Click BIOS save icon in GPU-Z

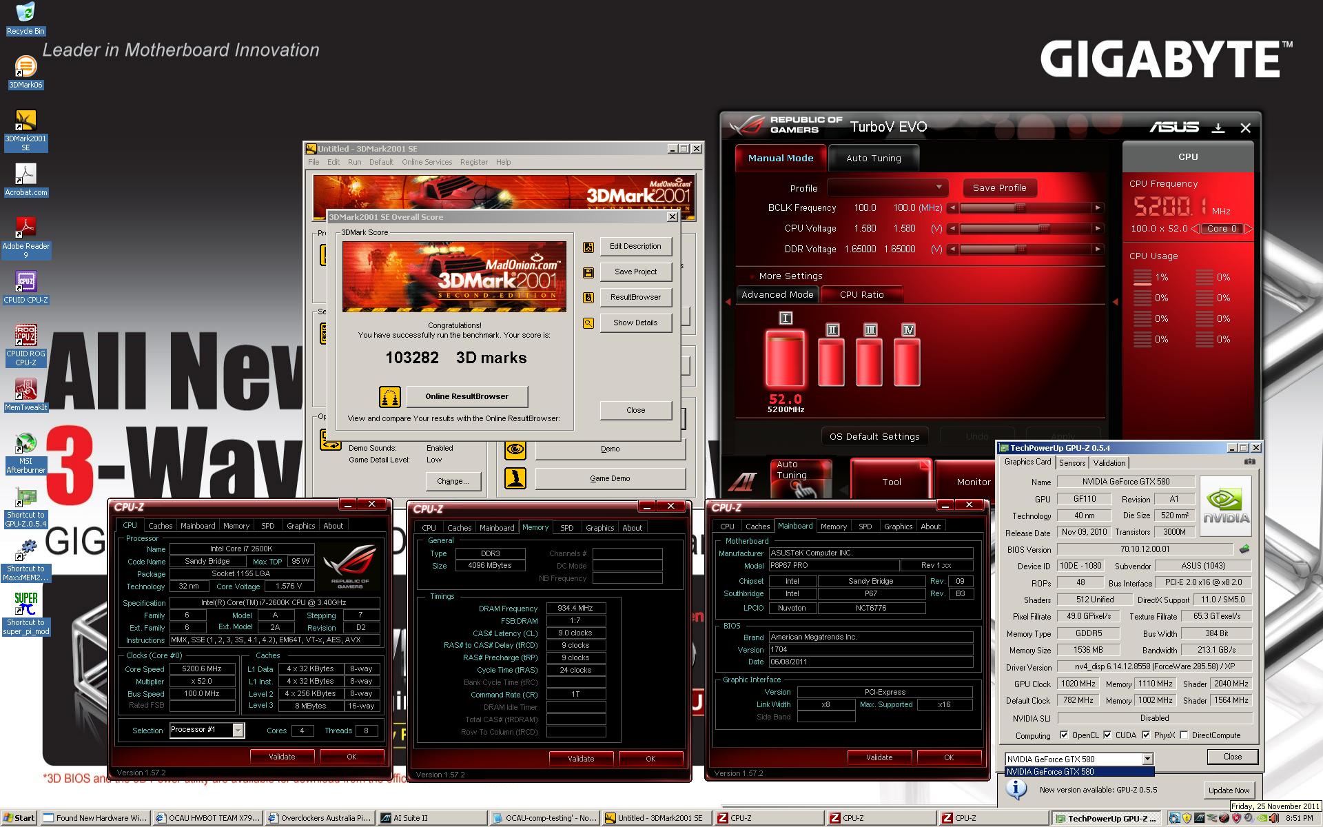[1244, 549]
